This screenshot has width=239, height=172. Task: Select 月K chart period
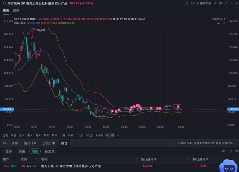tap(38, 135)
